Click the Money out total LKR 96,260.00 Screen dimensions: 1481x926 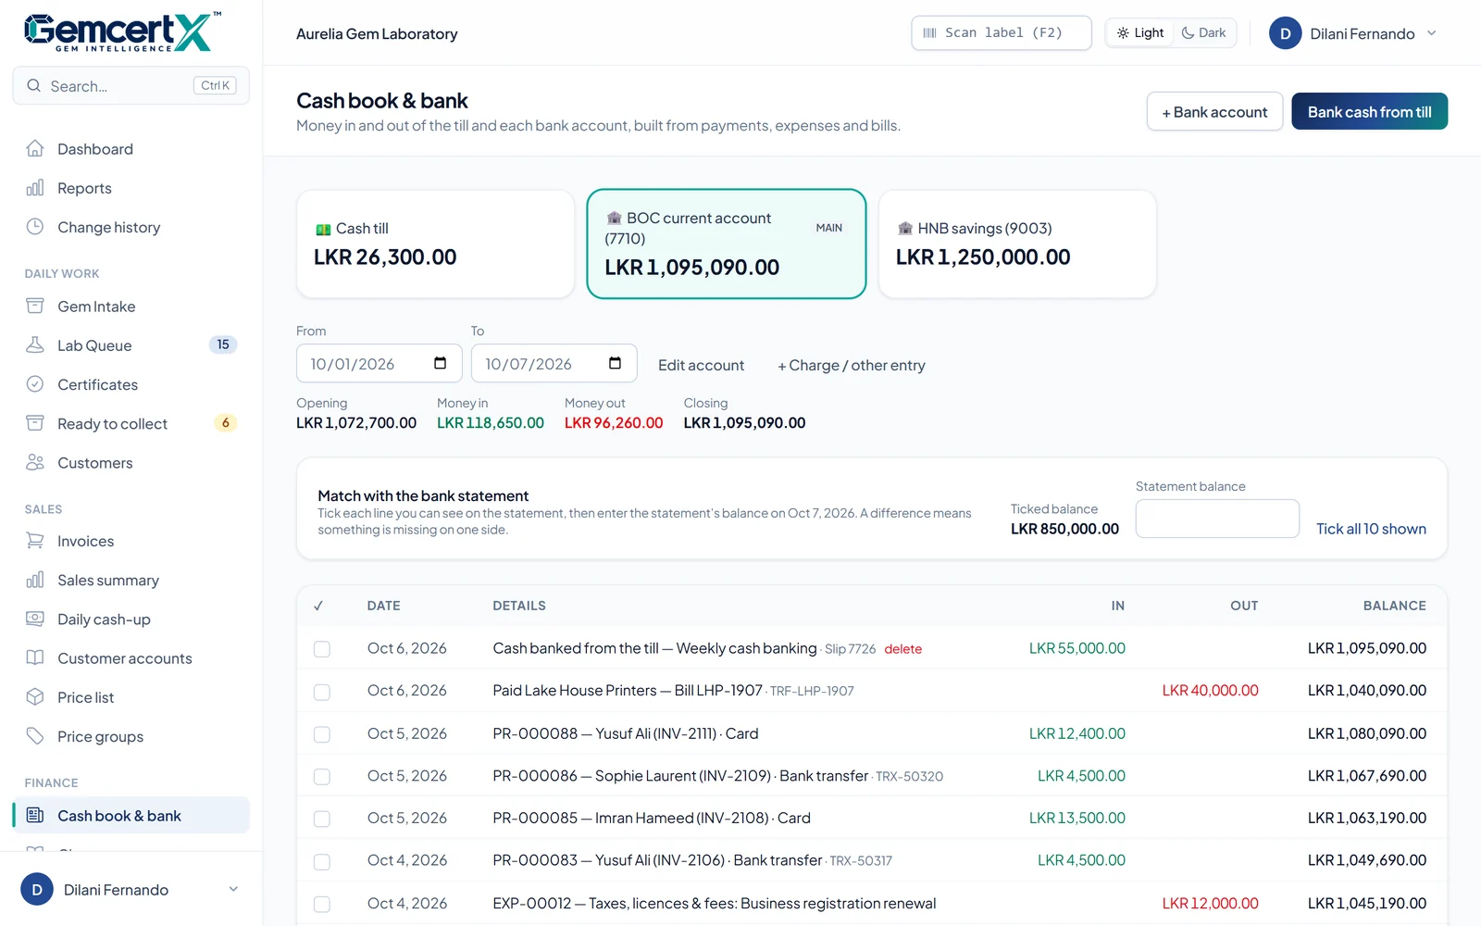(614, 422)
